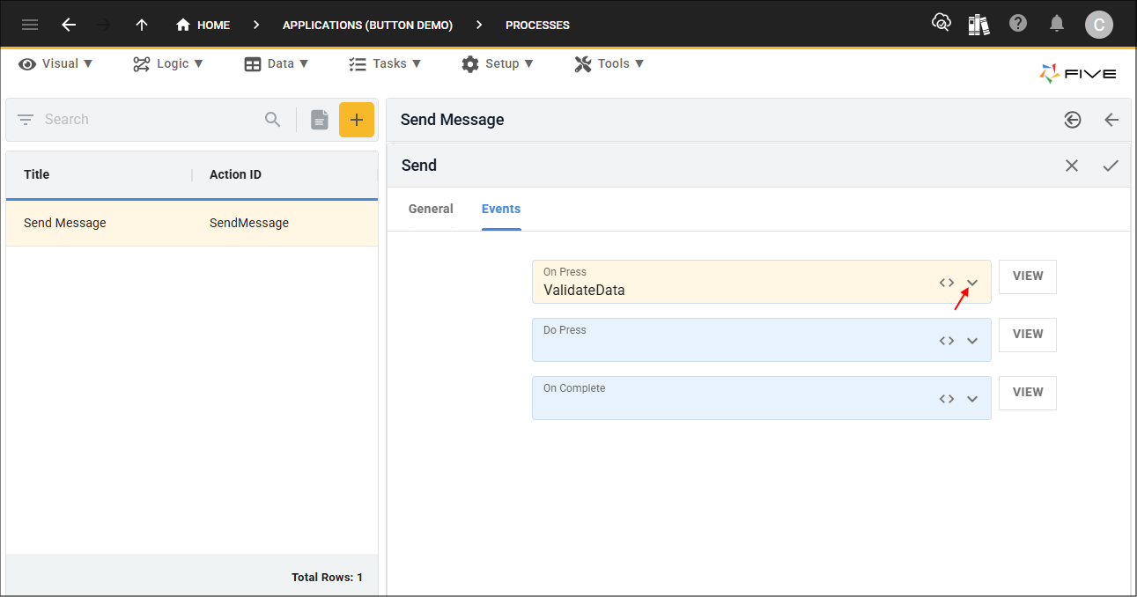Add a new process with plus button
This screenshot has height=597, width=1137.
pos(357,120)
